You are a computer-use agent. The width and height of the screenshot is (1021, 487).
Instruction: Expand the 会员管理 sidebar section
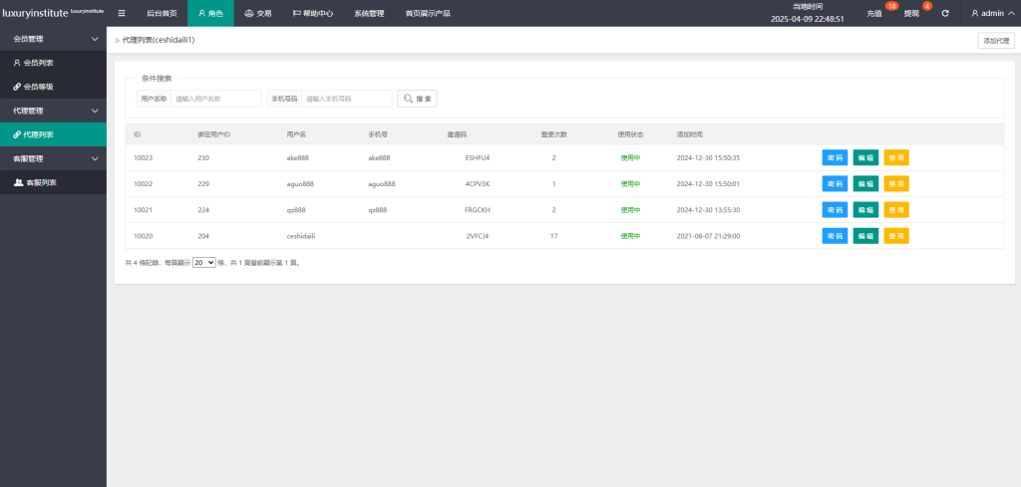click(x=54, y=39)
